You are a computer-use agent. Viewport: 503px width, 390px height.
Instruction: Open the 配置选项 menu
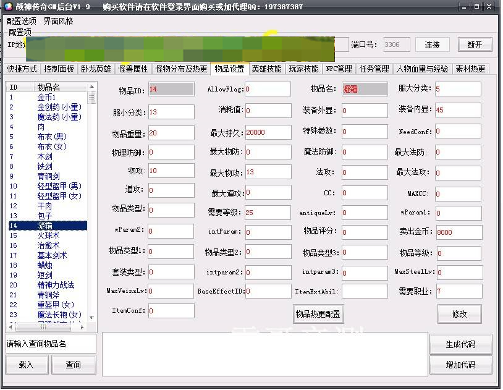pos(22,20)
